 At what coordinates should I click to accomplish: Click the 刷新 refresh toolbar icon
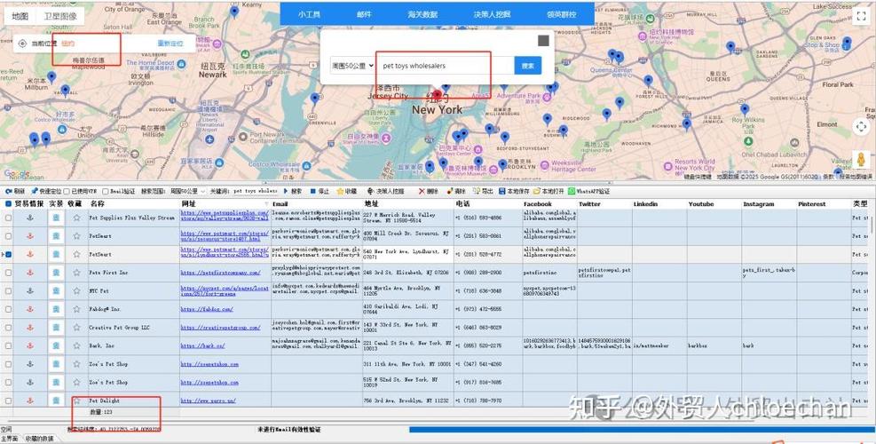[8, 191]
